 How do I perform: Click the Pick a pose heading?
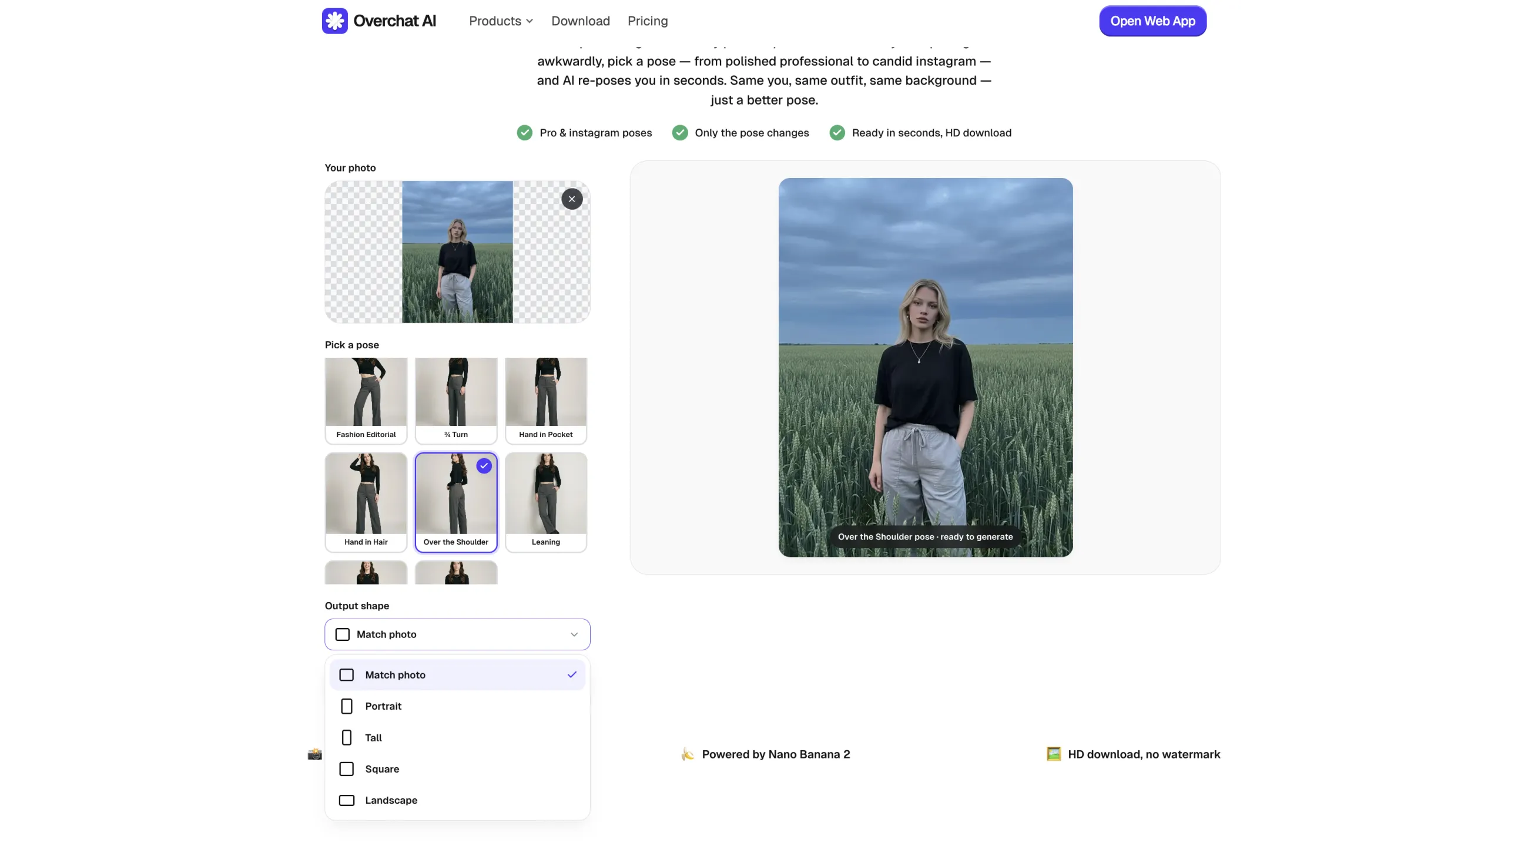352,345
